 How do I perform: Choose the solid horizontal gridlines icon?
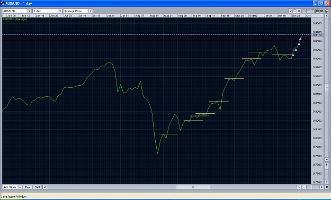304,11
